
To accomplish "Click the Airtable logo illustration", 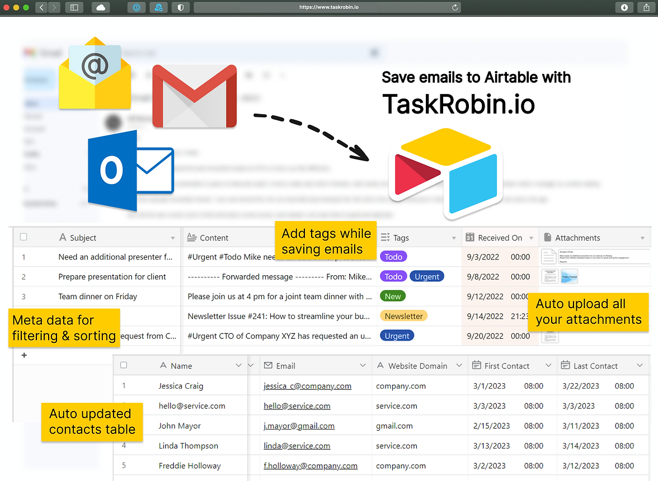I will [446, 173].
